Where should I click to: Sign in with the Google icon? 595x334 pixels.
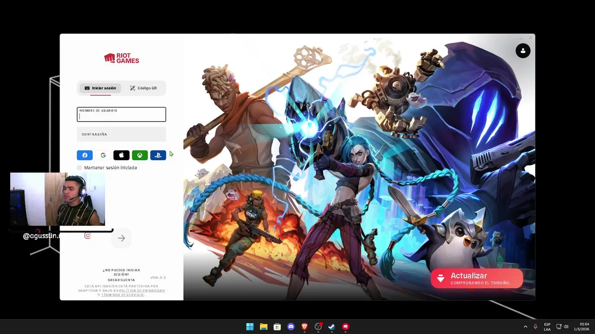tap(103, 155)
